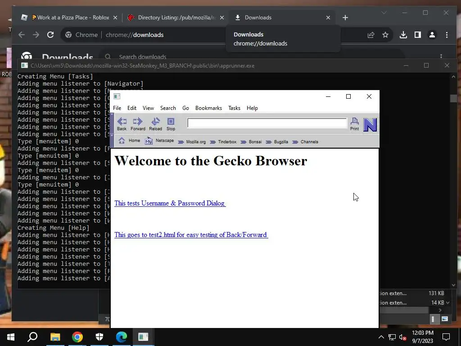
Task: Reload the Chrome downloads page
Action: pyautogui.click(x=50, y=35)
